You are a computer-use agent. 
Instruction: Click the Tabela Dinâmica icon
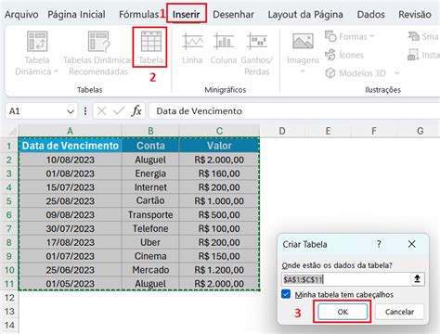[37, 41]
